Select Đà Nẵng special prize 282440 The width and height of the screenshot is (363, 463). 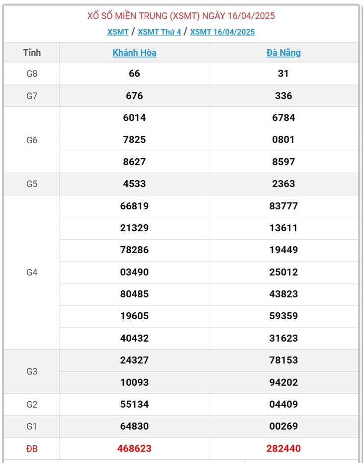pos(283,448)
